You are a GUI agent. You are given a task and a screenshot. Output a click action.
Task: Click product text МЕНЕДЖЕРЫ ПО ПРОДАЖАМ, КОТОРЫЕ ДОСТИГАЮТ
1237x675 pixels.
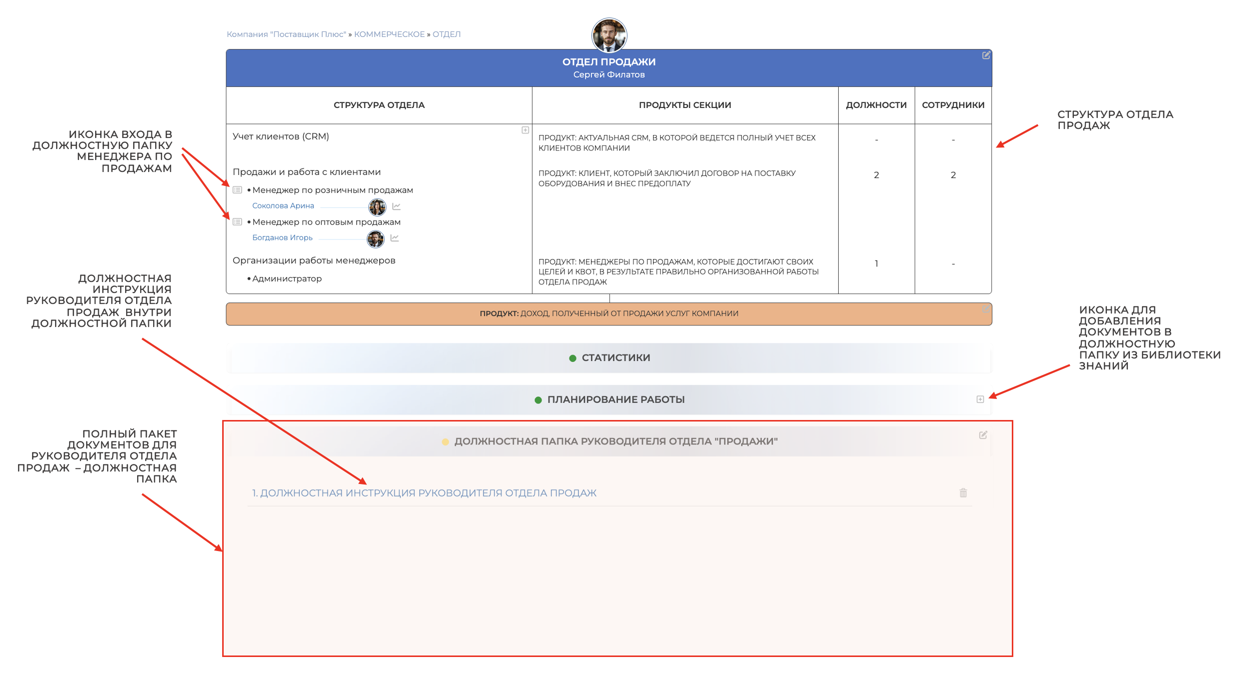click(x=679, y=272)
